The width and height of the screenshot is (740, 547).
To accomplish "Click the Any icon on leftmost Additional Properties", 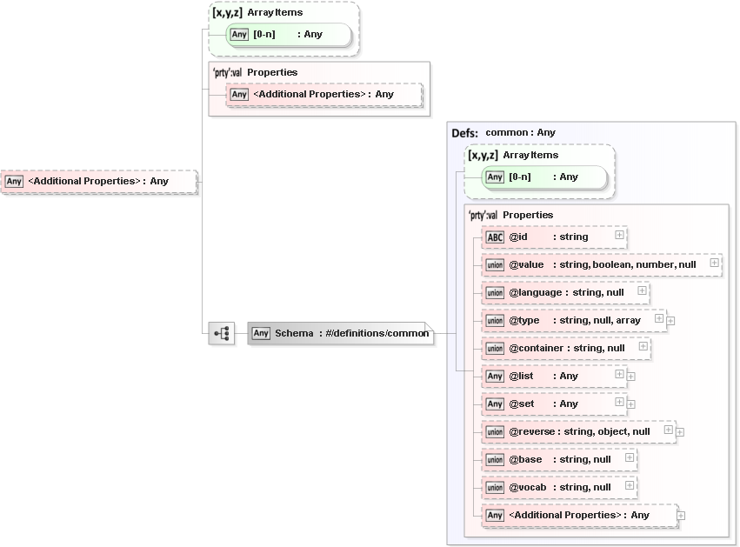I will point(13,181).
